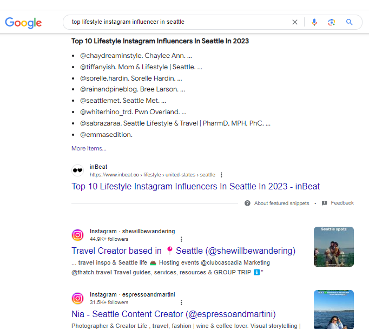Open options menu for shewillbewandering result
Image resolution: width=369 pixels, height=329 pixels.
(x=181, y=239)
